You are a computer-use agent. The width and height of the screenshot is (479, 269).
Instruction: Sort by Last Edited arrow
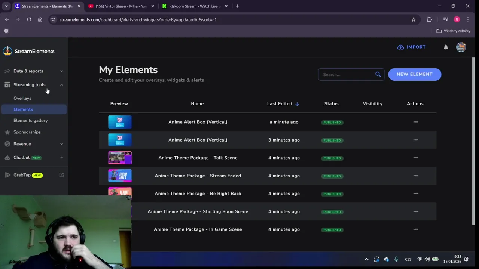click(x=297, y=104)
